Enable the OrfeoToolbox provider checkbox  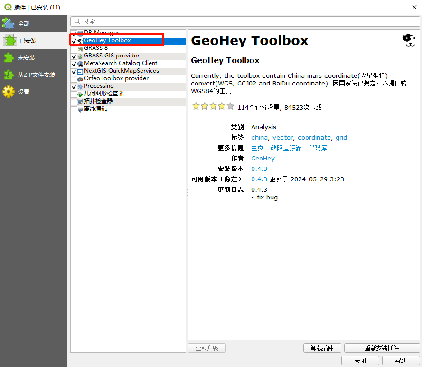pos(74,79)
